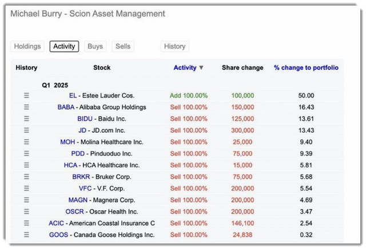The image size is (366, 249).
Task: Click the History column header
Action: 26,68
